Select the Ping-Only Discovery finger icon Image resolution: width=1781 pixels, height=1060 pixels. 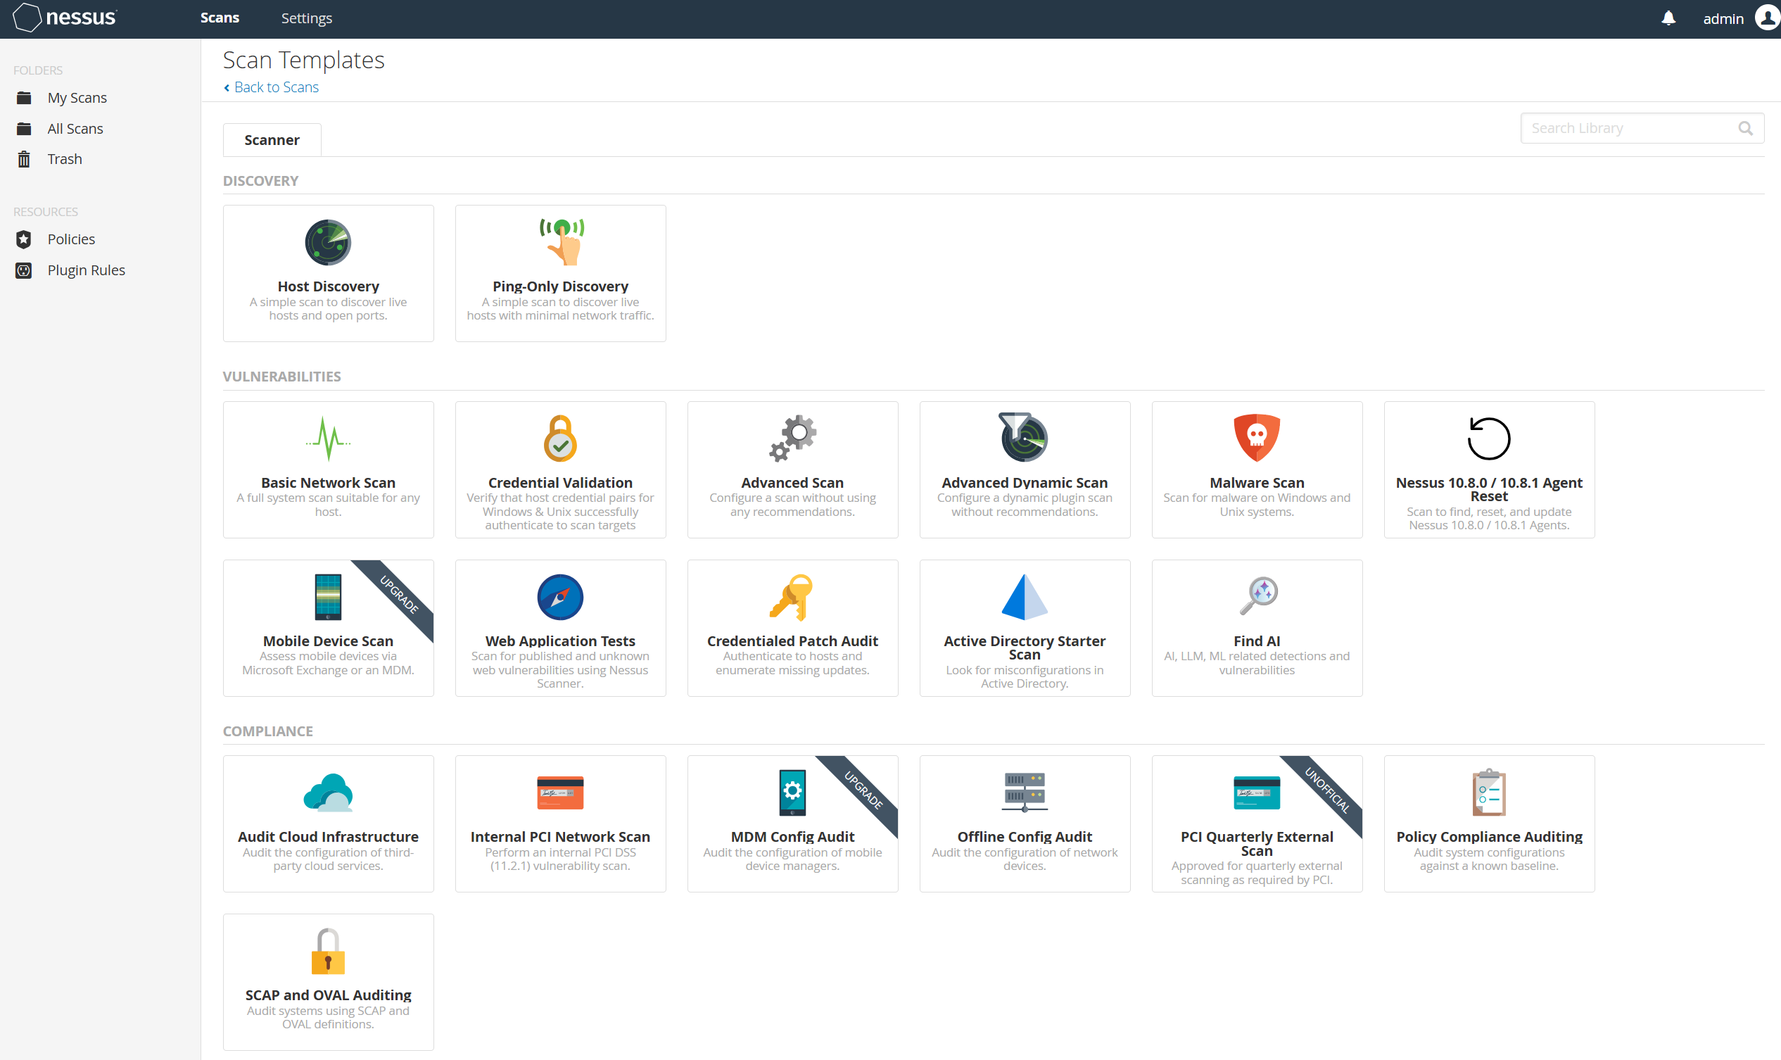[x=562, y=242]
